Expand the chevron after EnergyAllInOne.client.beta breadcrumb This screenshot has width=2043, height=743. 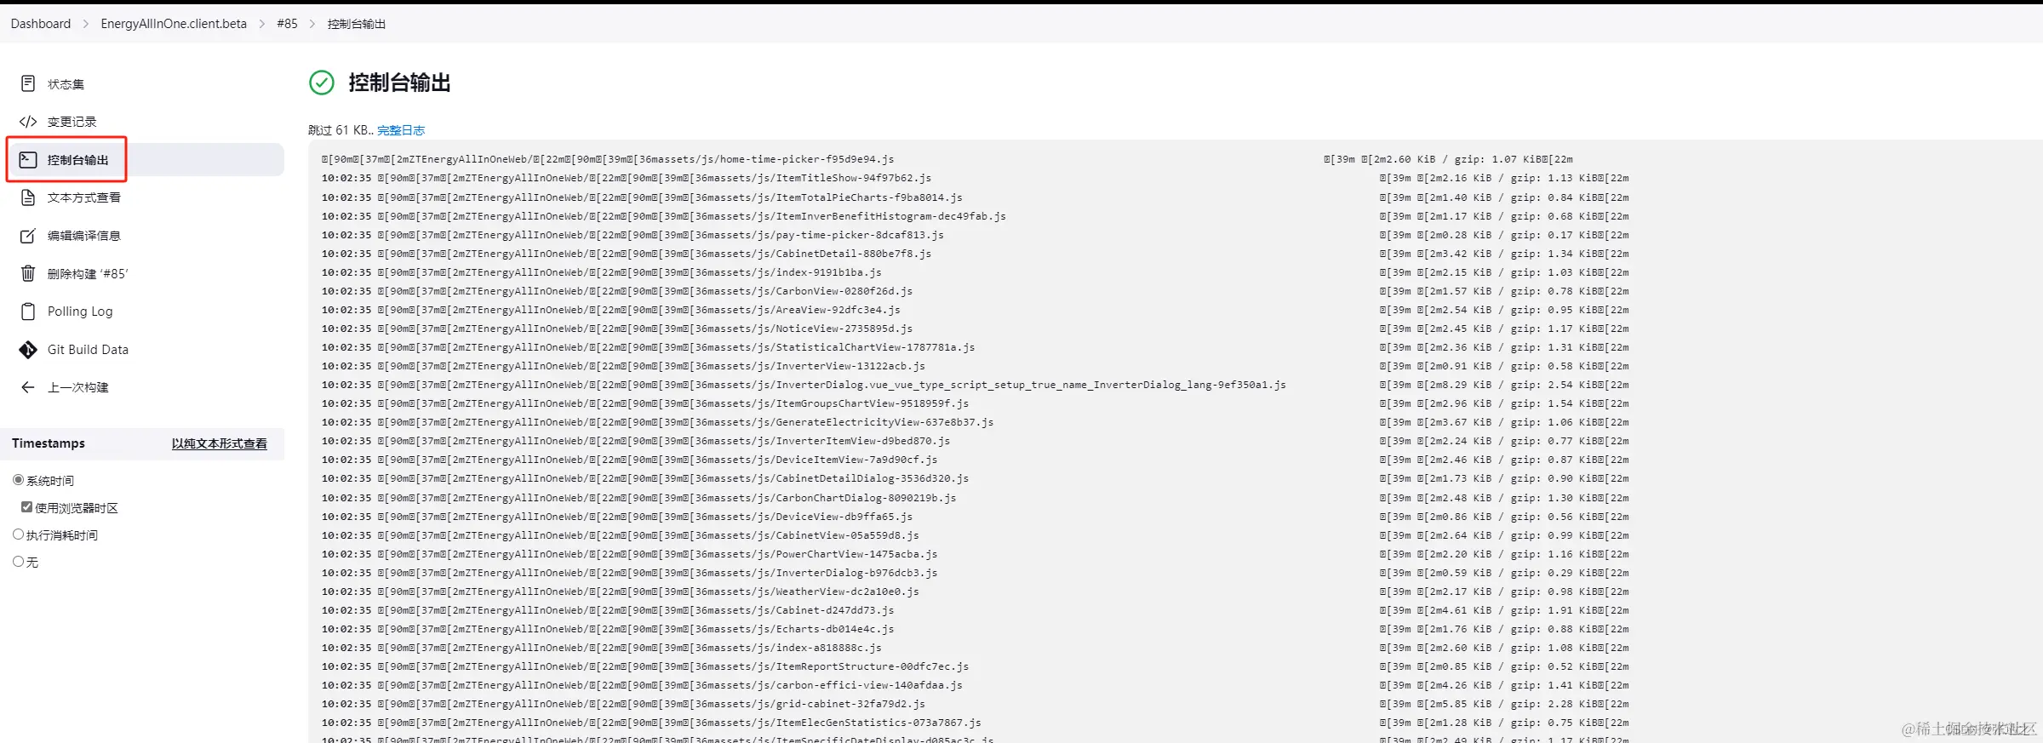click(x=262, y=24)
